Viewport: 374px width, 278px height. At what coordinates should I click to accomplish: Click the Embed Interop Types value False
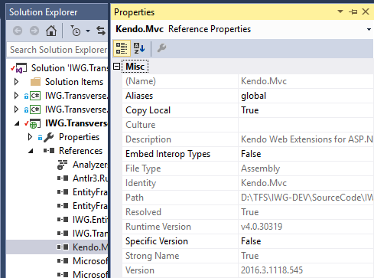(251, 154)
